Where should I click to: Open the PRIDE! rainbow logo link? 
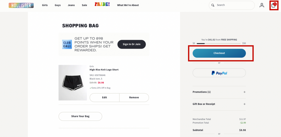click(x=102, y=4)
